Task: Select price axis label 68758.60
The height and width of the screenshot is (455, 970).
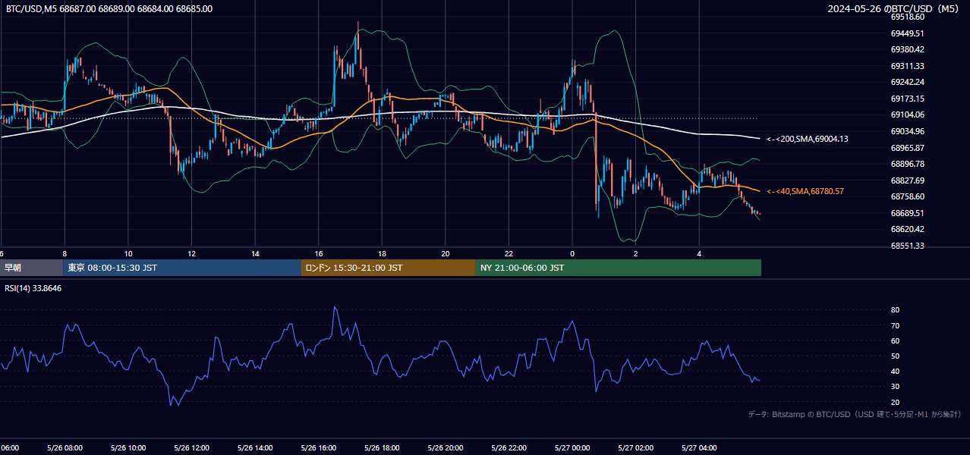Action: pos(907,196)
